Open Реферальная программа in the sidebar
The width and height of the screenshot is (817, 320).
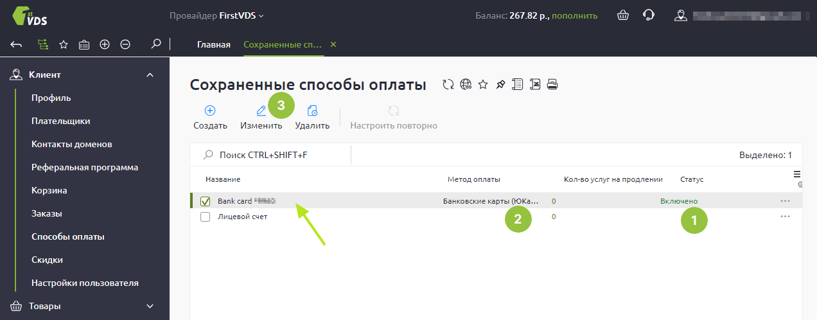point(85,167)
